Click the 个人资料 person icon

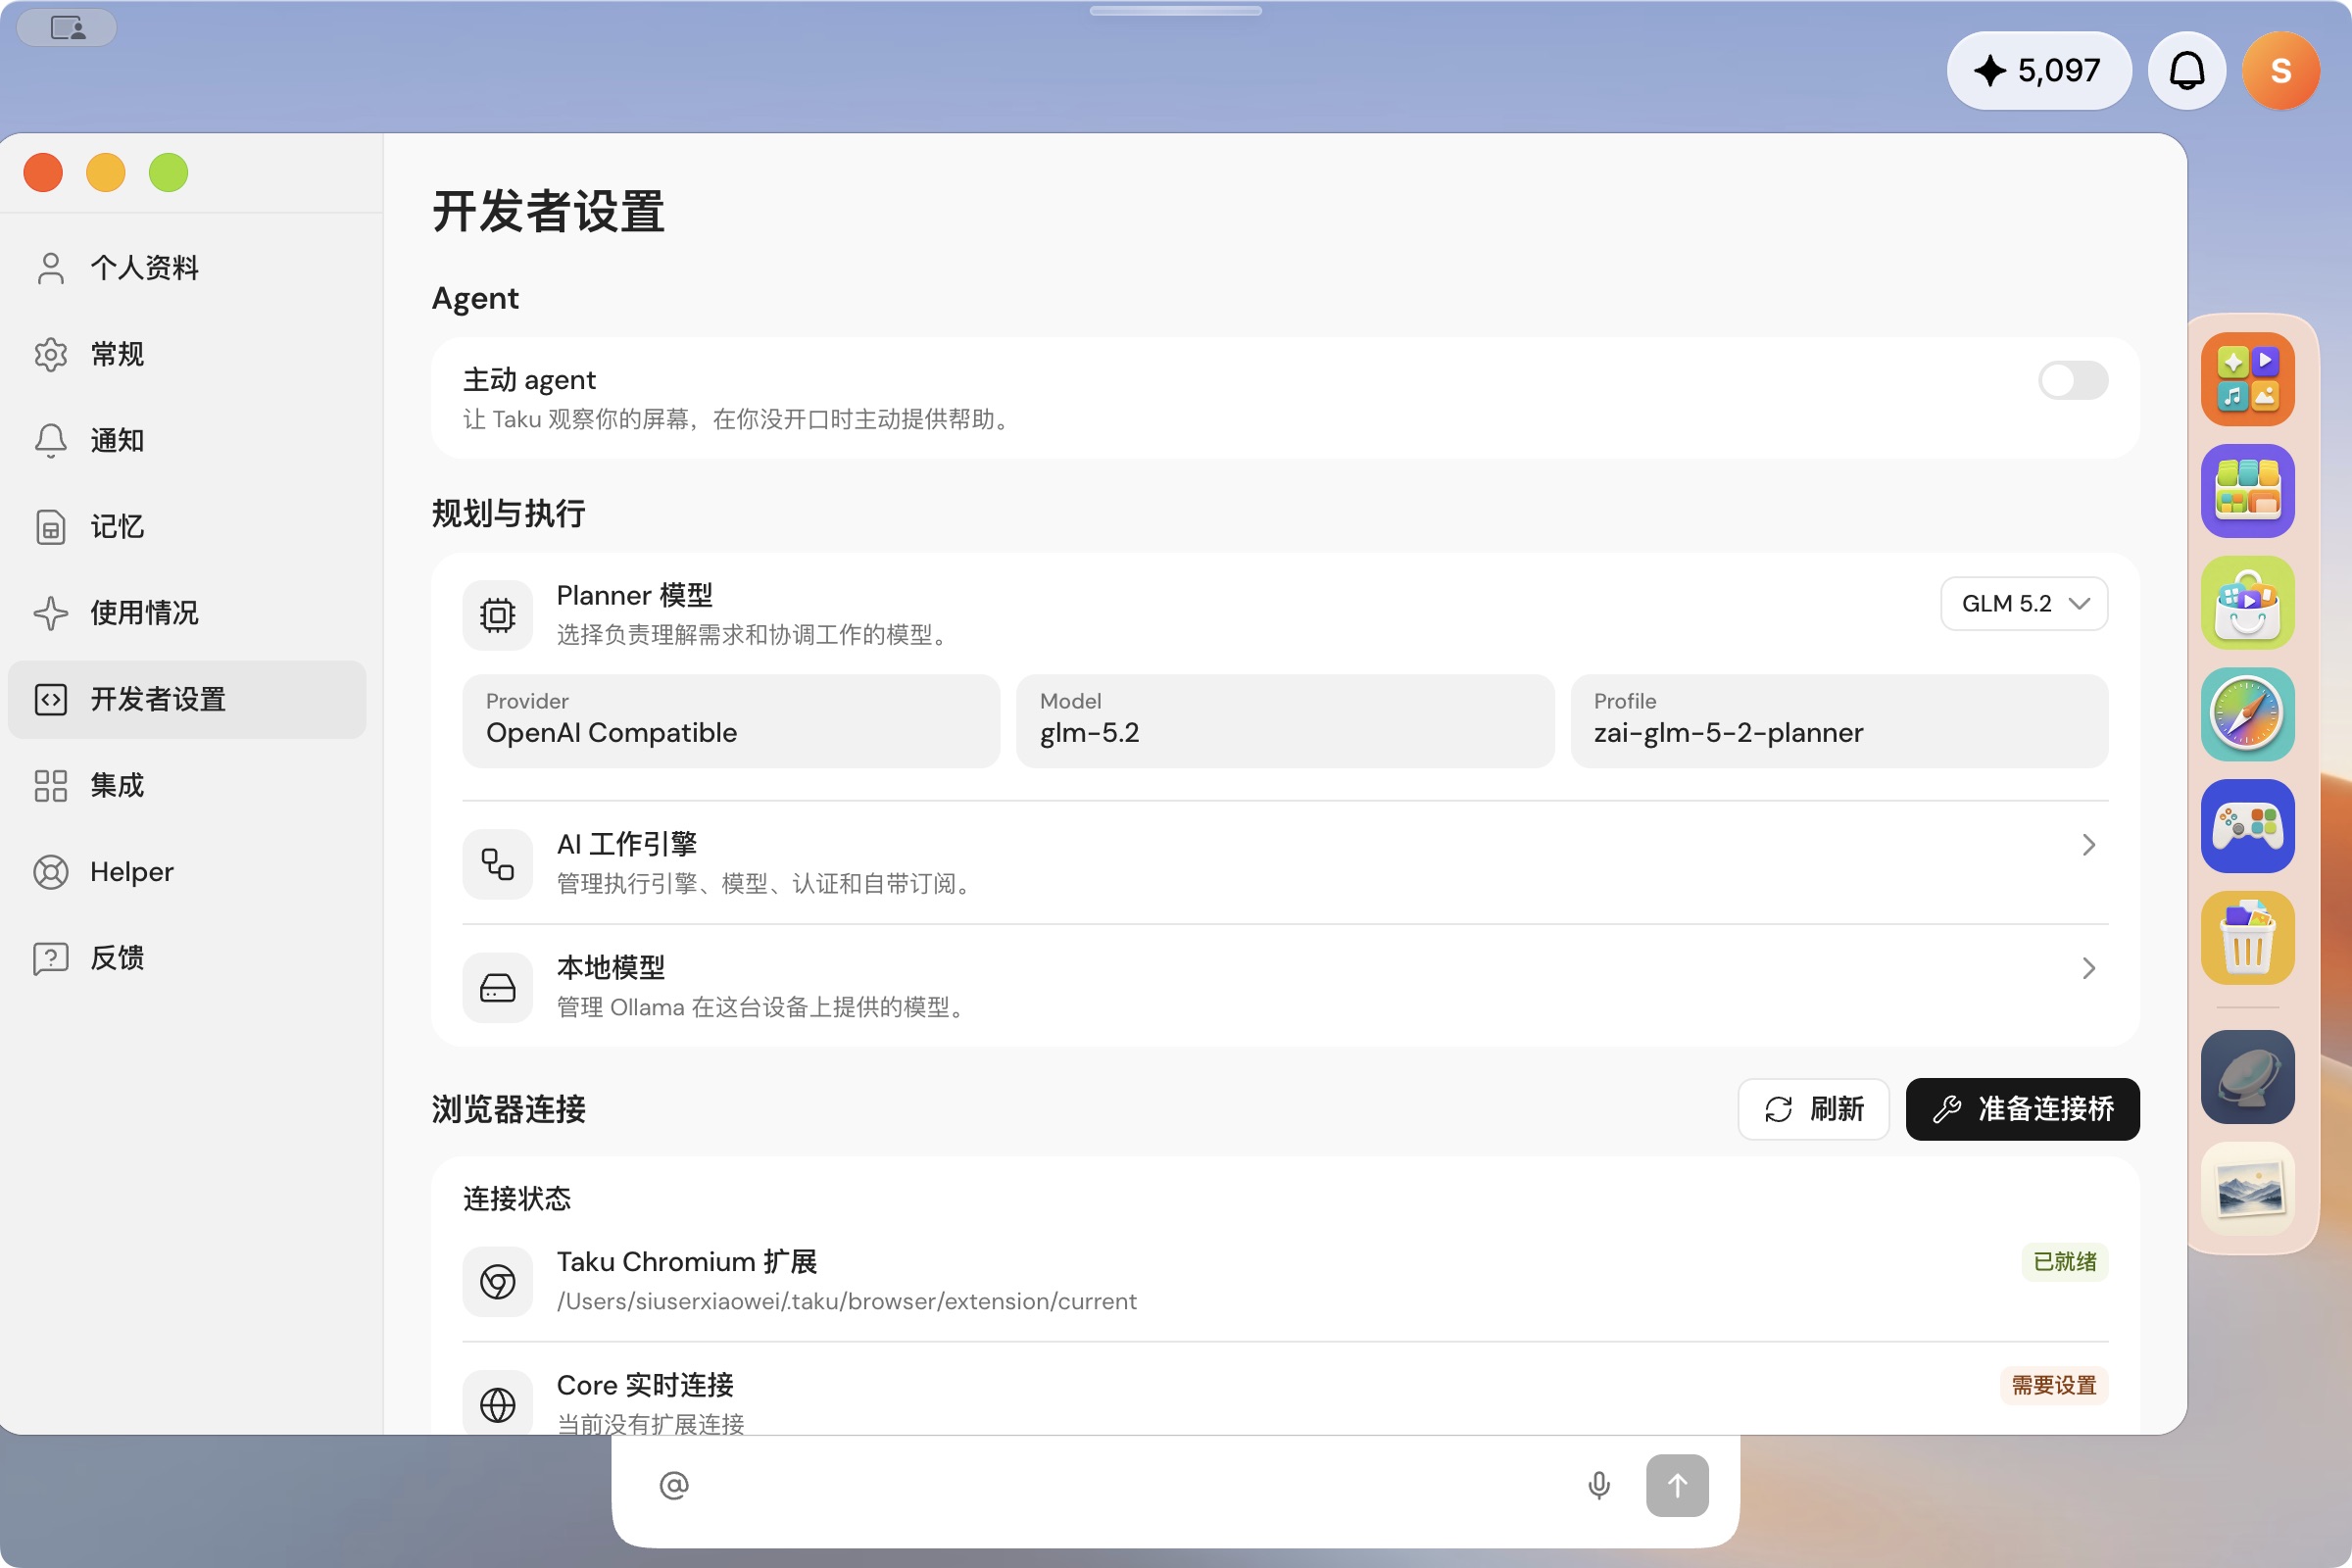tap(50, 268)
